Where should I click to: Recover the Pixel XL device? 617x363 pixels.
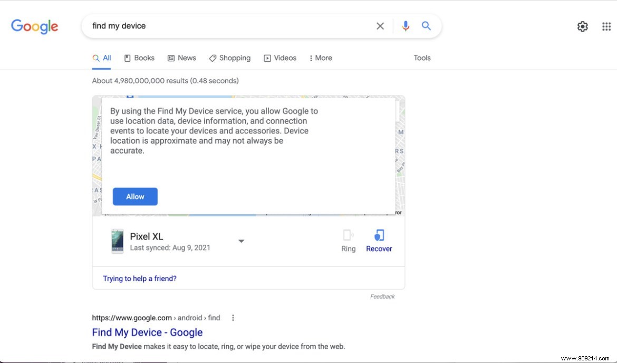coord(379,240)
